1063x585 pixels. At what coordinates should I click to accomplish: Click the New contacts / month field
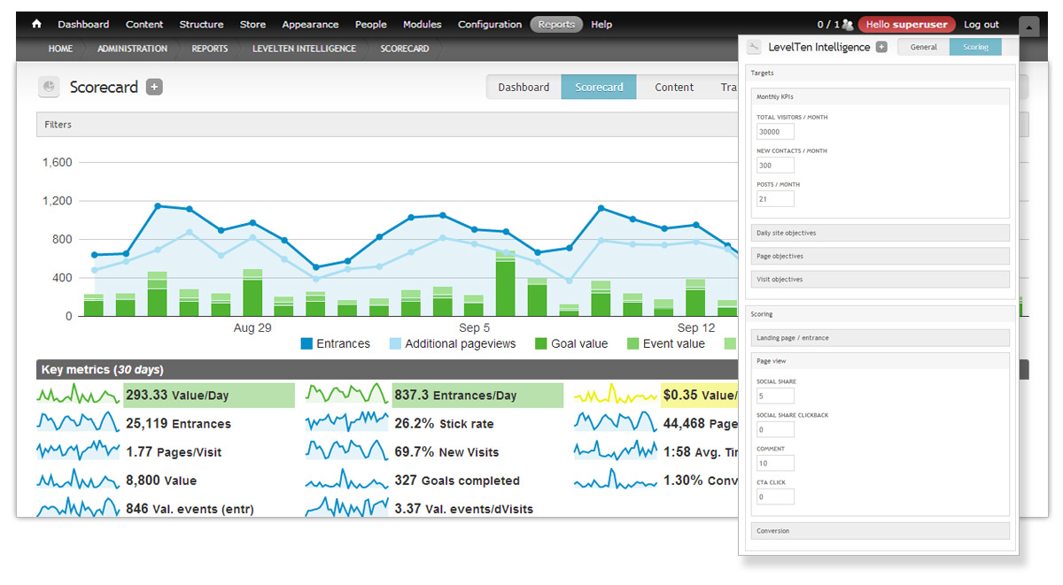pos(775,165)
